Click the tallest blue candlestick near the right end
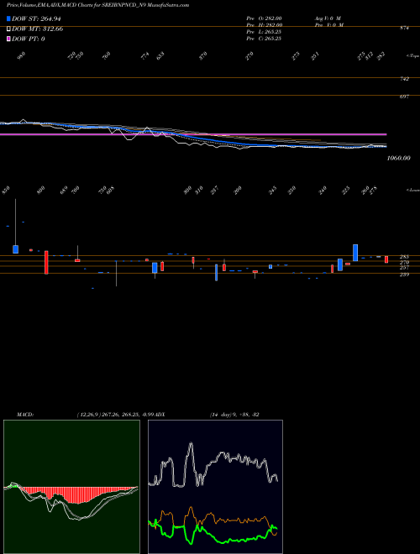Viewport: 420px width, 554px height. 355,253
